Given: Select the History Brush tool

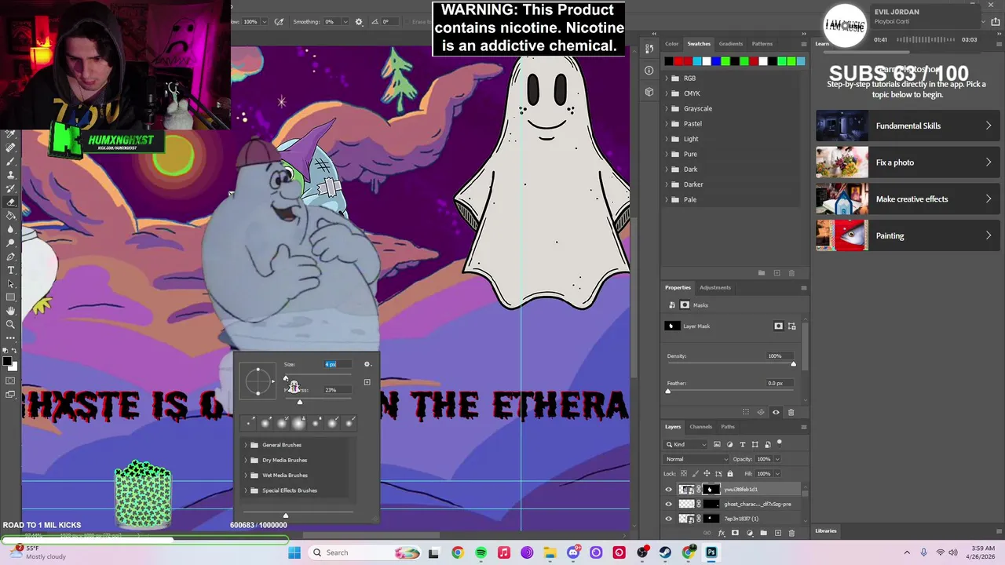Looking at the screenshot, I should pyautogui.click(x=11, y=188).
